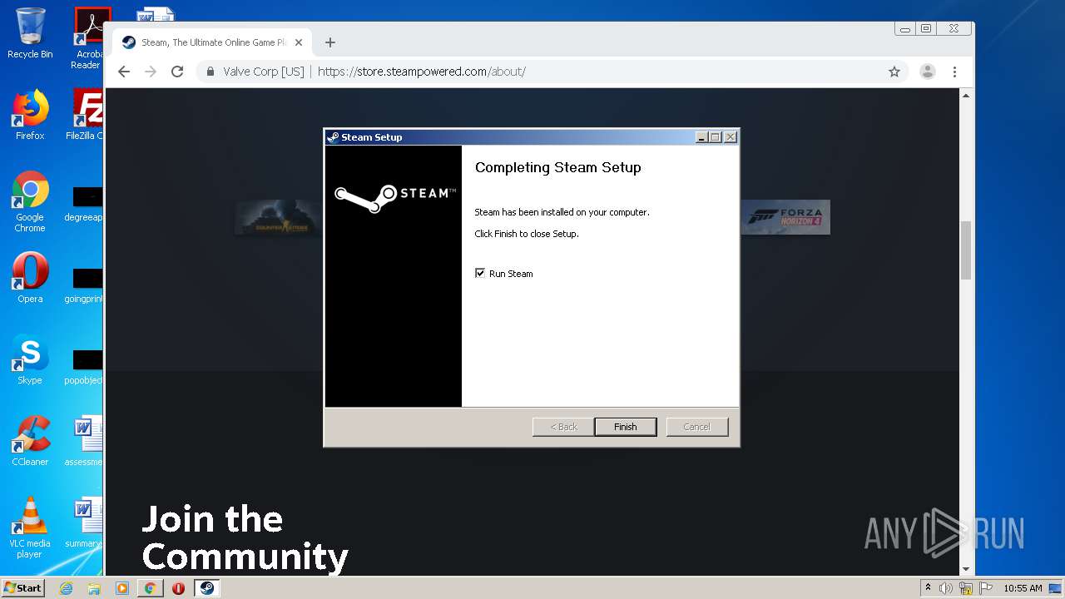Click the Chrome page scrollbar thumb
1065x599 pixels.
(966, 250)
